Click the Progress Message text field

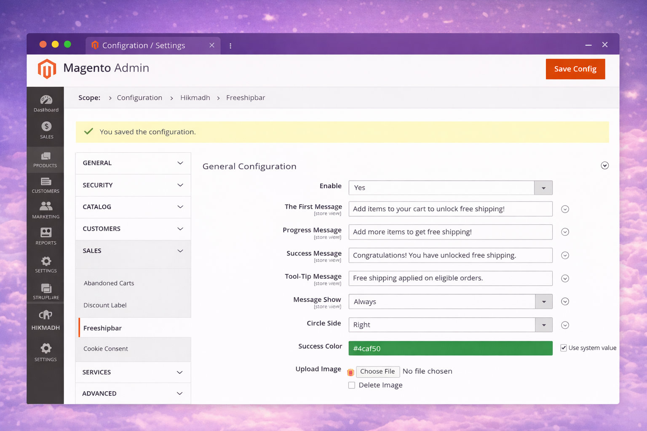click(x=450, y=232)
